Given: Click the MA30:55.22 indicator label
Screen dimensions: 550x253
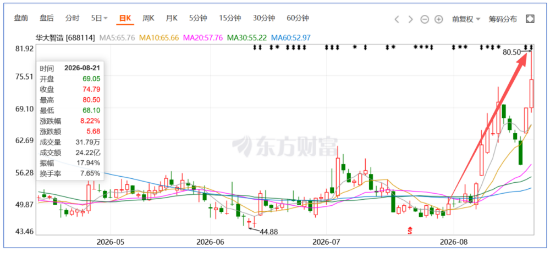Looking at the screenshot, I should (247, 38).
